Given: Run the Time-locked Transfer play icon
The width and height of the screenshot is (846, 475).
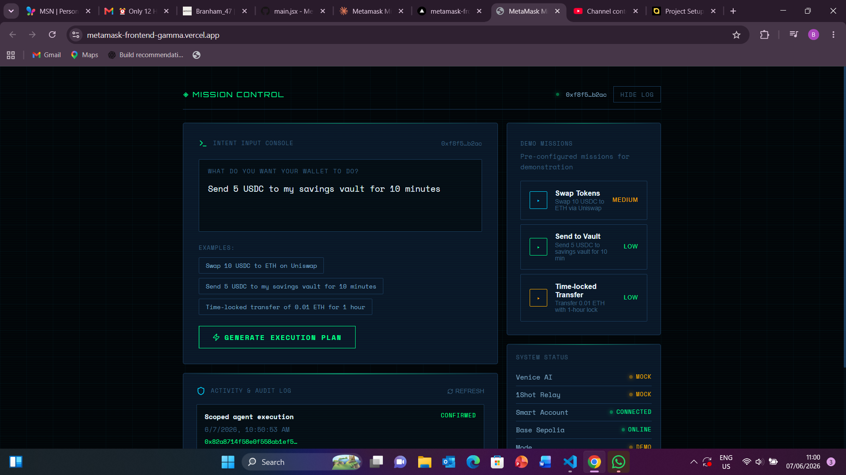Looking at the screenshot, I should click(x=538, y=298).
